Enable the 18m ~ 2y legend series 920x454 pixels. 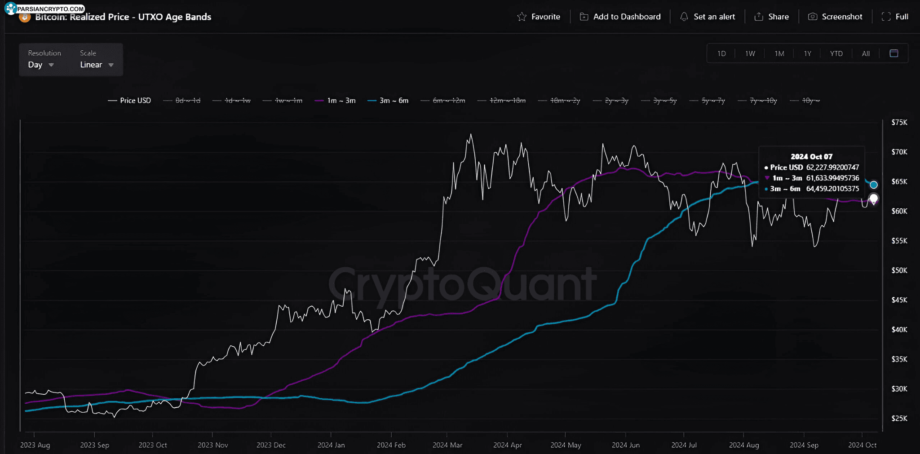(559, 101)
